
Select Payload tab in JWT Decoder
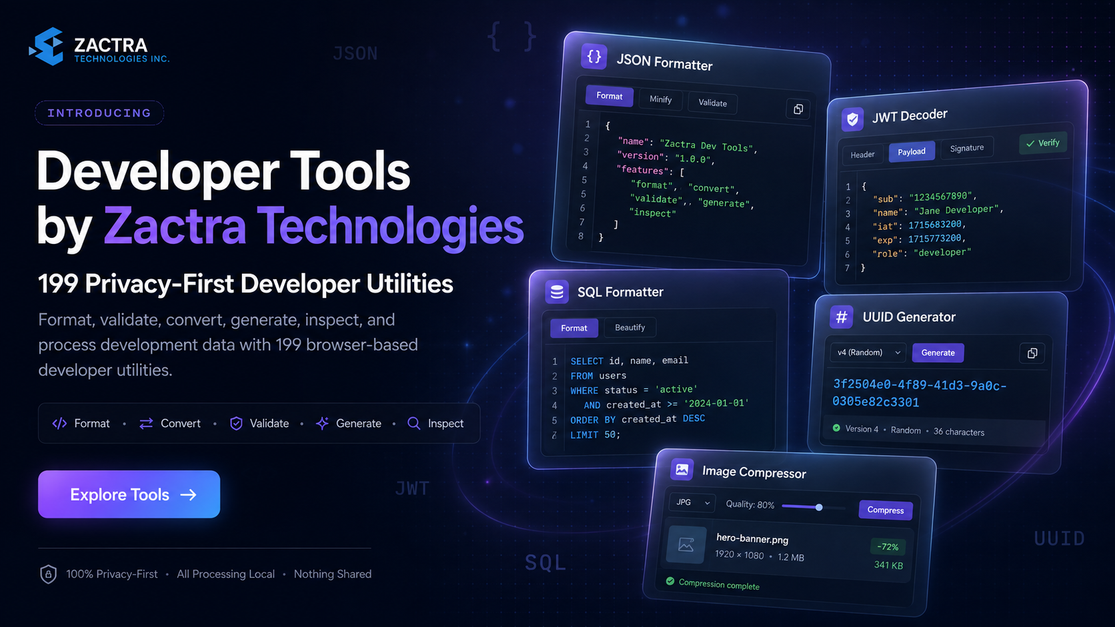pyautogui.click(x=912, y=152)
